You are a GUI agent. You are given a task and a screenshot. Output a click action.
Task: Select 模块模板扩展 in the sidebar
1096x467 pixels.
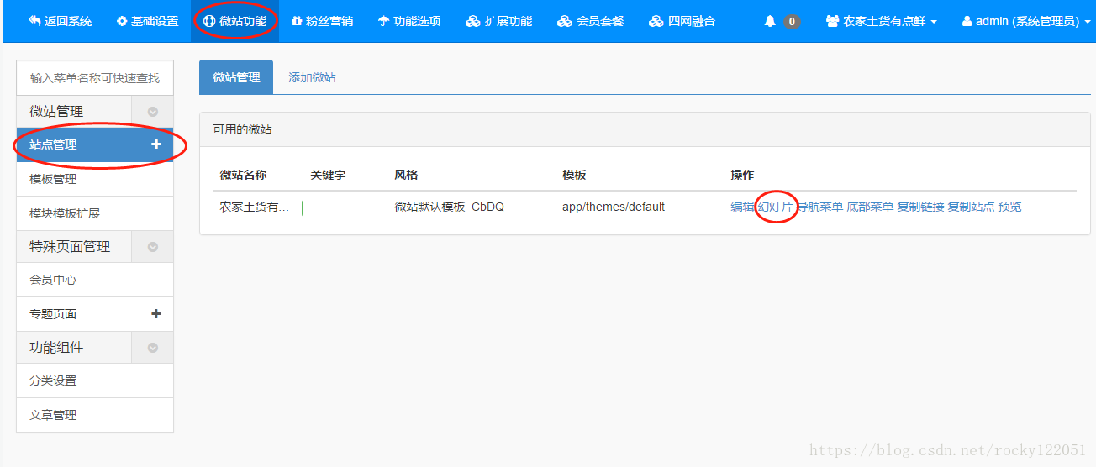tap(95, 213)
